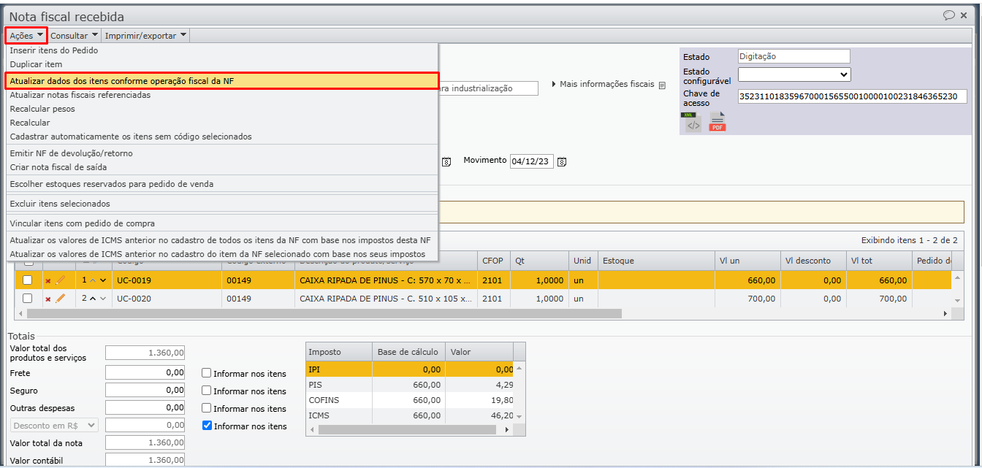Open the Imprimir/exportar dropdown menu

(x=145, y=35)
